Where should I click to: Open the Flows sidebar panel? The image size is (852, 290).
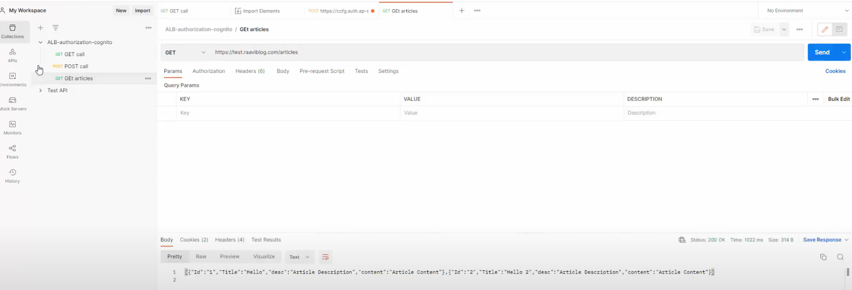12,152
